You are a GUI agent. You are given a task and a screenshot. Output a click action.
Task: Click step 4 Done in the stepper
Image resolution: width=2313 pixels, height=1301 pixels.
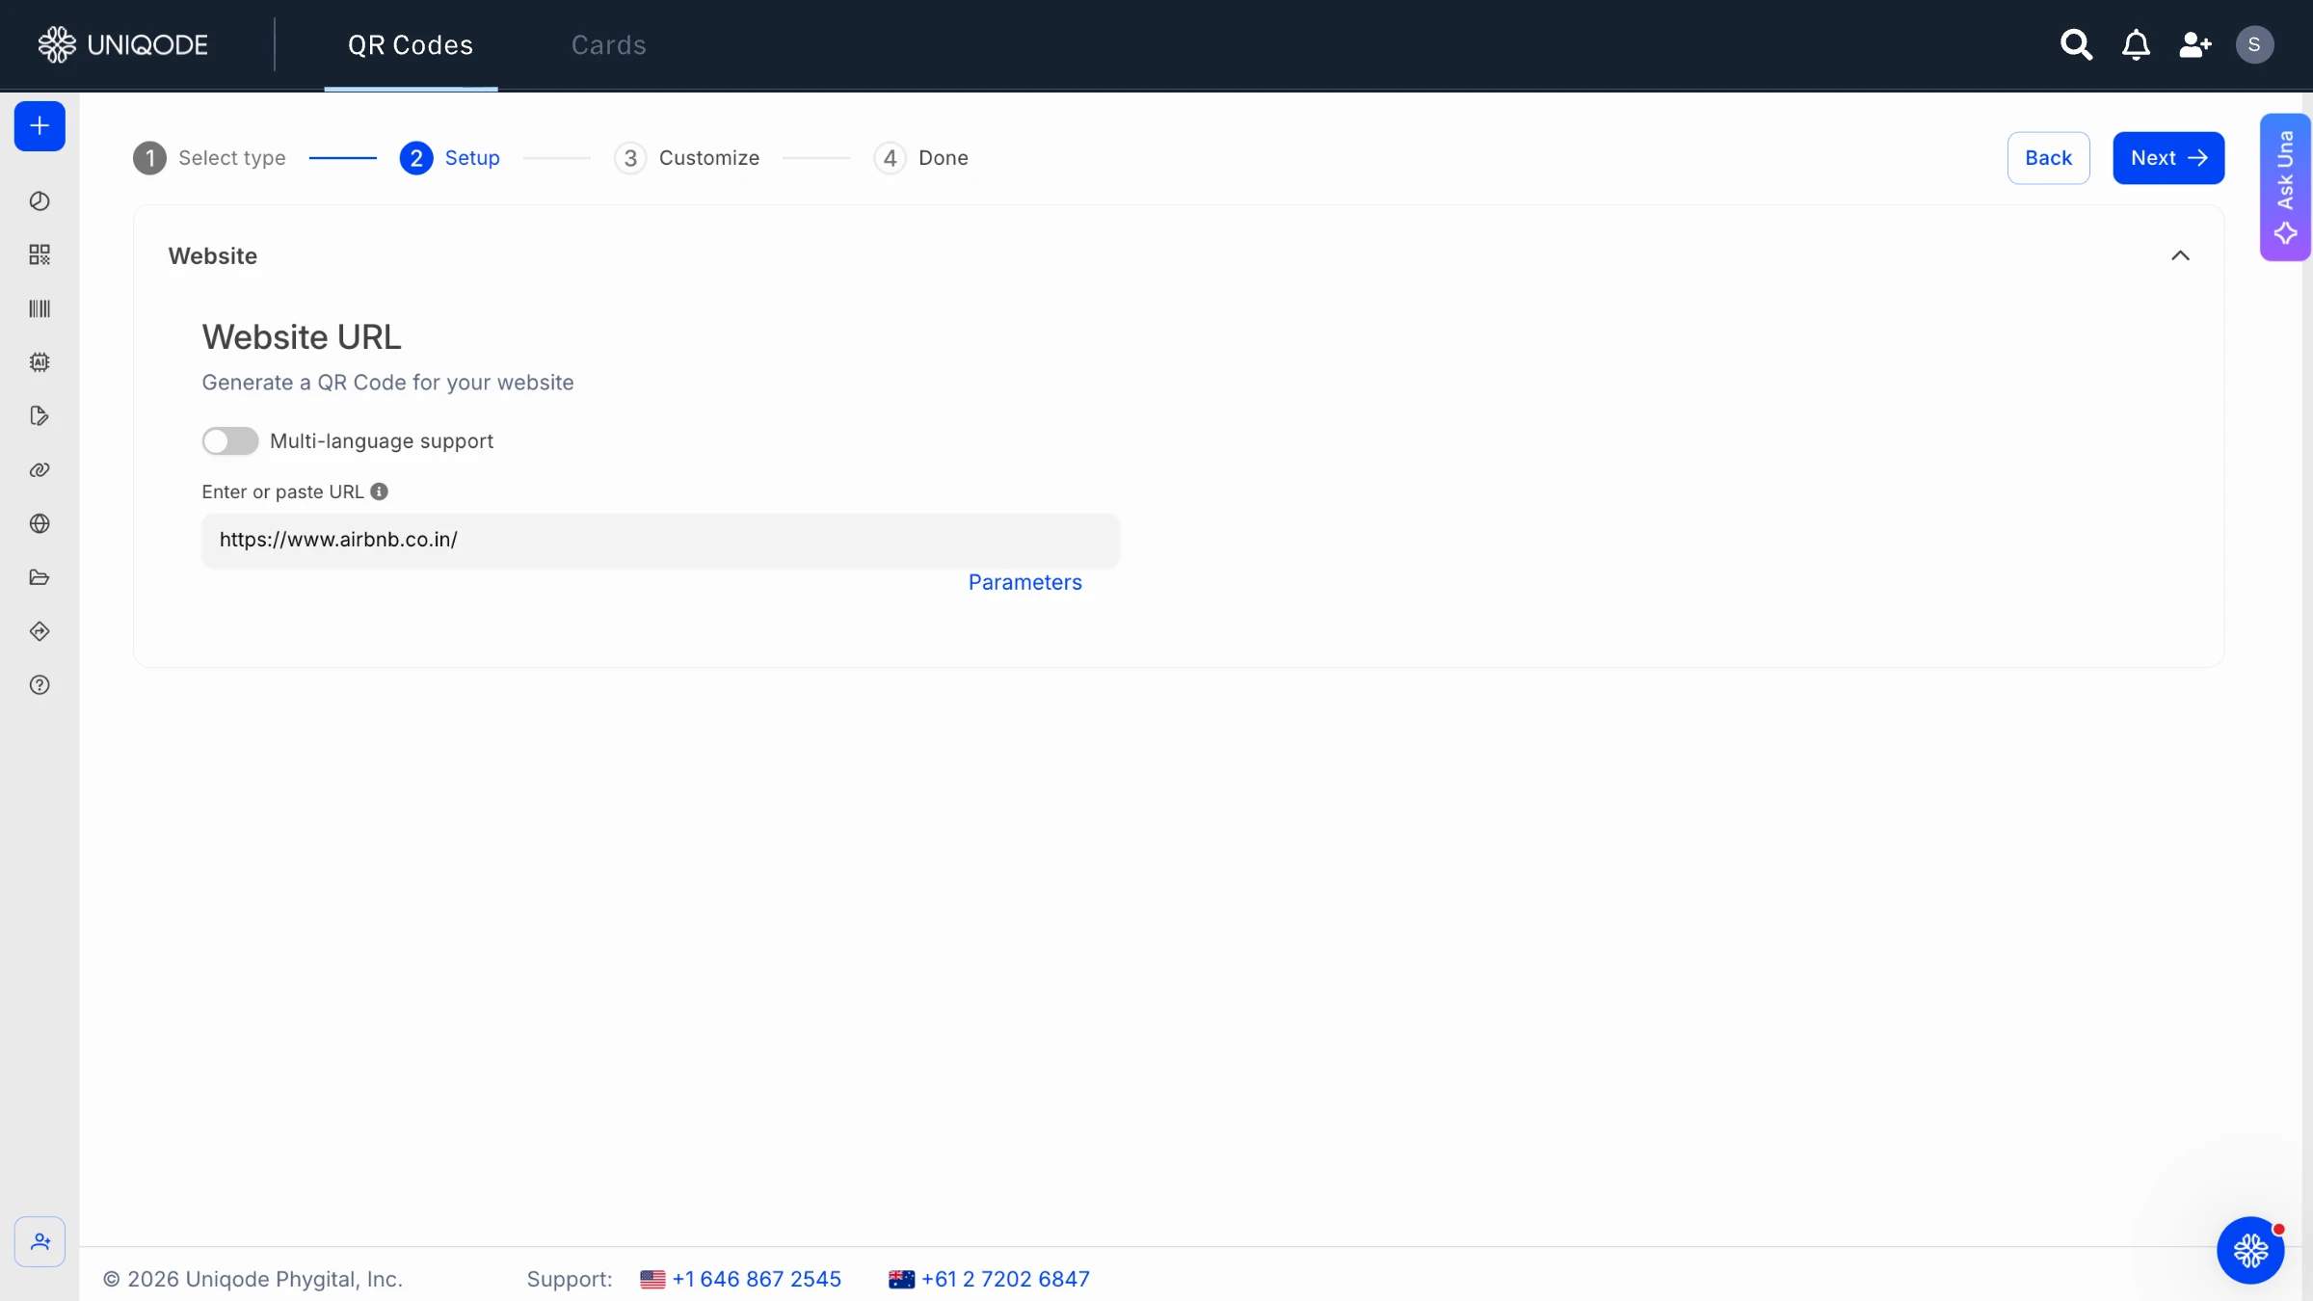(x=921, y=158)
